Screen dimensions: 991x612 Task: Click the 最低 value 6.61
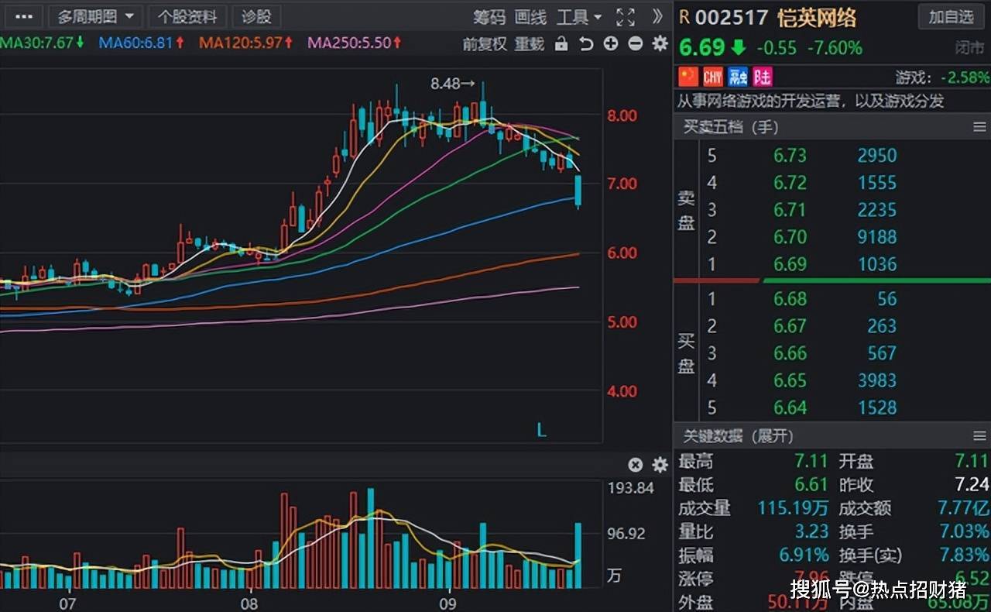pyautogui.click(x=811, y=485)
